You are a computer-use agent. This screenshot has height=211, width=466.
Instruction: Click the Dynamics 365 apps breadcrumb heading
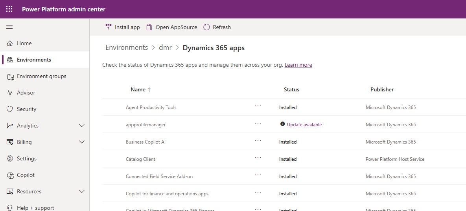(x=214, y=48)
